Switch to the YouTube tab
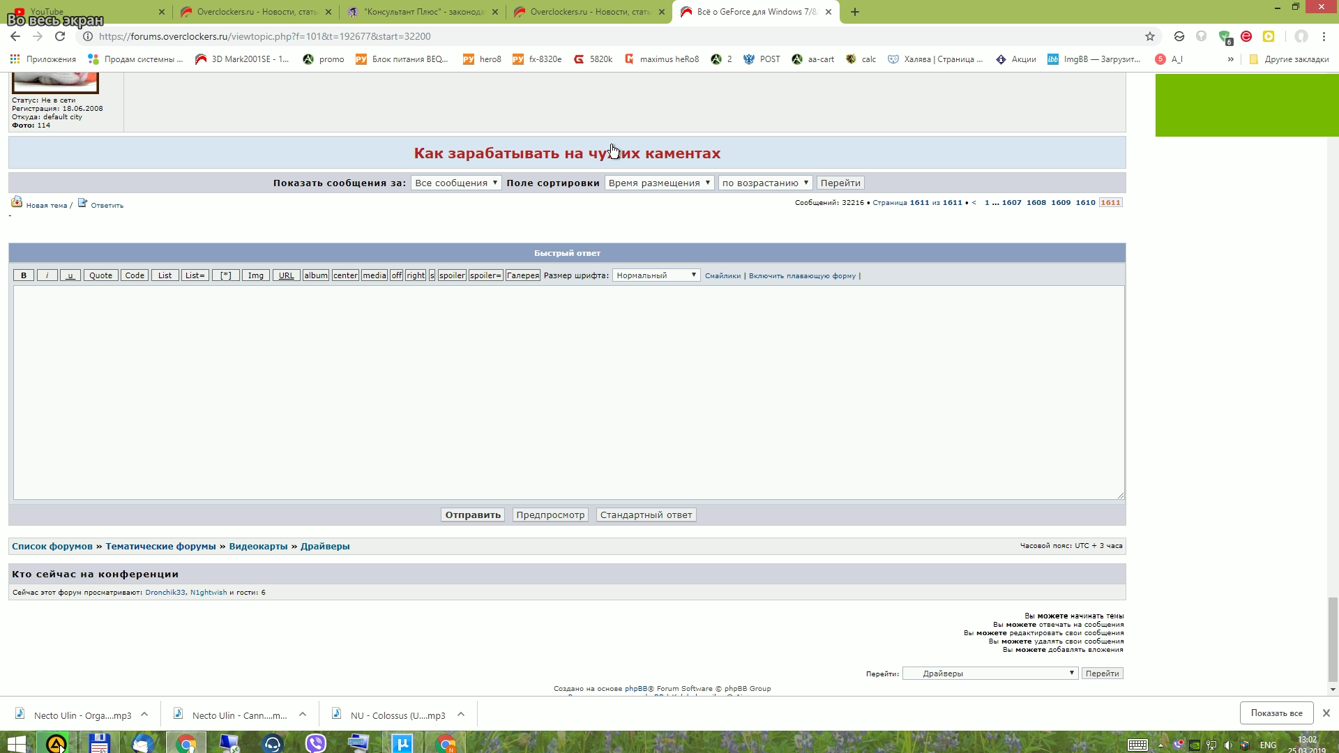Screen dimensions: 1339x753 (x=84, y=12)
